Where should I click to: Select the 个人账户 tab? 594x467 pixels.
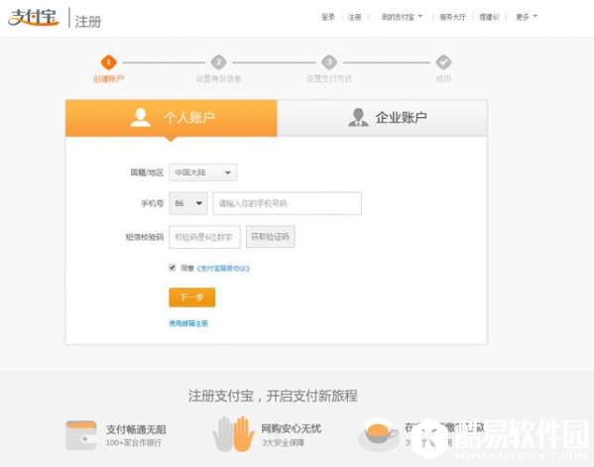click(x=172, y=118)
